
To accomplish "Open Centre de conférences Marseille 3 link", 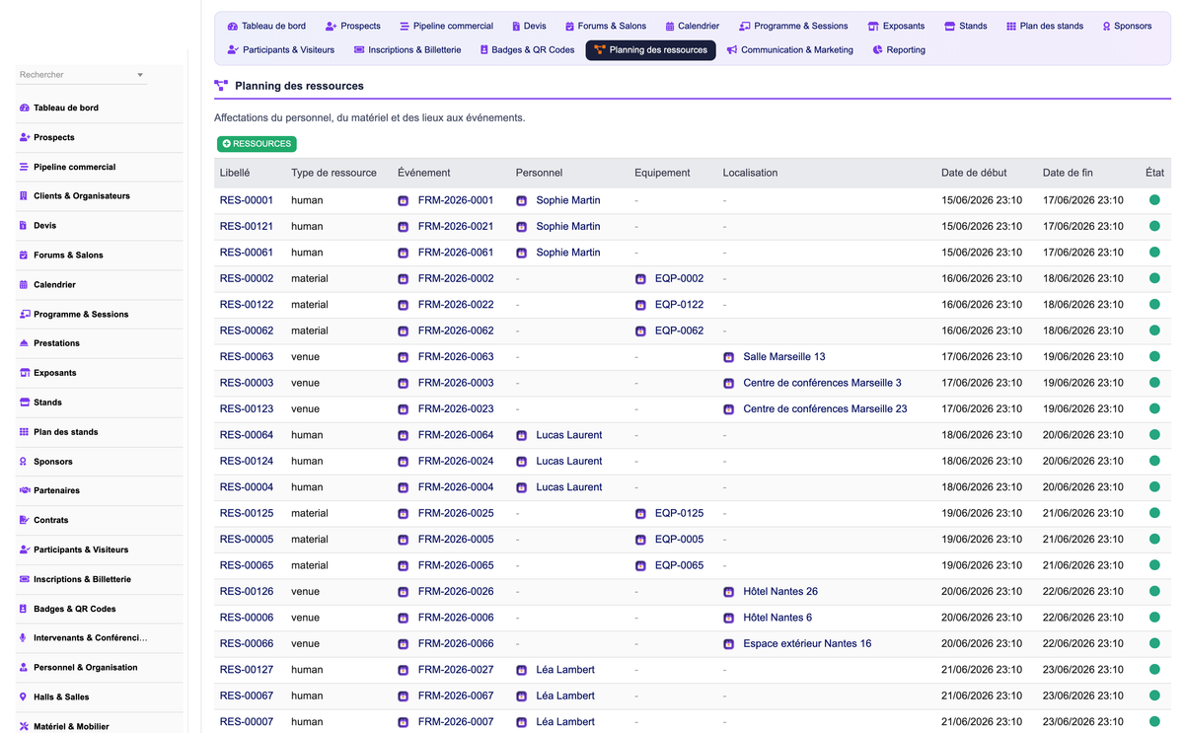I will (x=822, y=383).
